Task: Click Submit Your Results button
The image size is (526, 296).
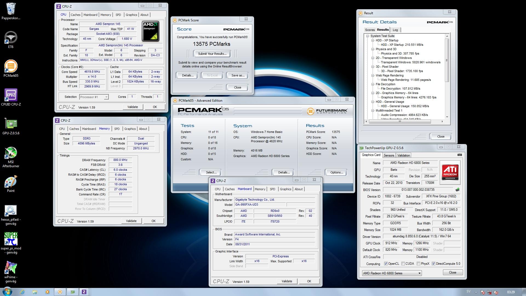Action: click(212, 54)
